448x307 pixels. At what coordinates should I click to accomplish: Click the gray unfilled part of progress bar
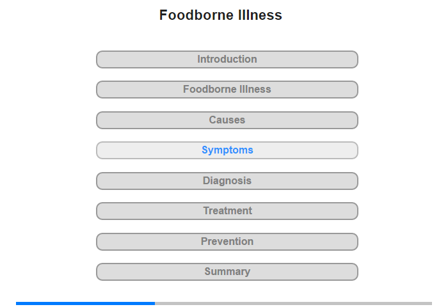point(293,303)
